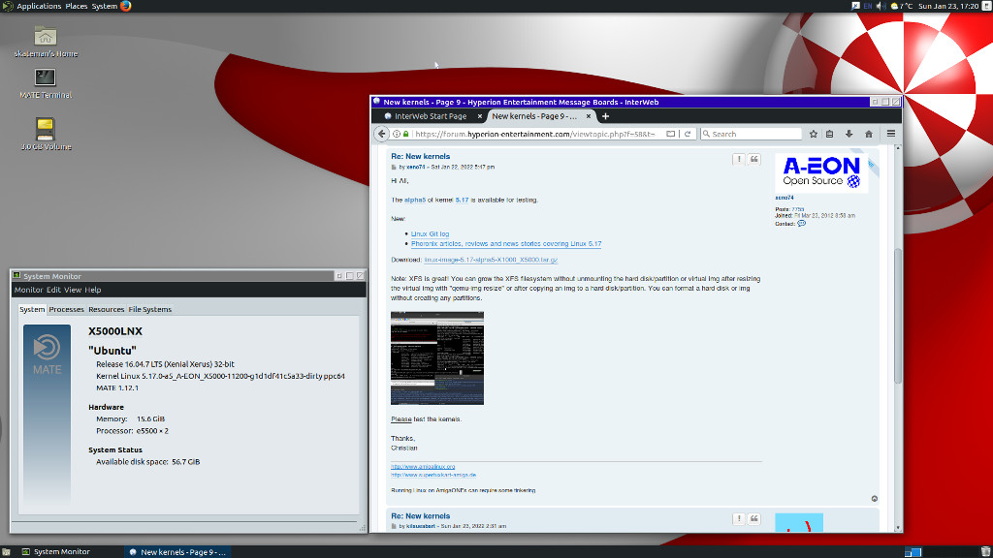Quote xeno74's post

(754, 160)
